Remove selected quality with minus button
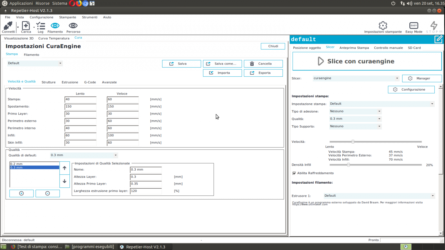The height and width of the screenshot is (250, 445). coord(47,193)
